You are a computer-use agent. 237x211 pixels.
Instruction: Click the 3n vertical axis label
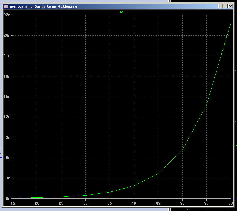[8, 178]
